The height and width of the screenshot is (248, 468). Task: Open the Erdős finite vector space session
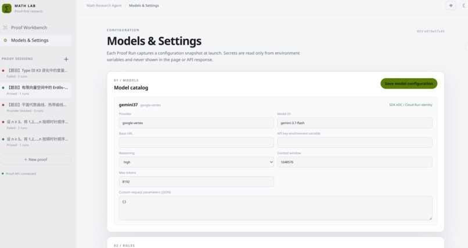tap(35, 90)
